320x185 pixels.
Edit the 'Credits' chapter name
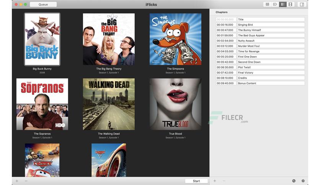(271, 78)
